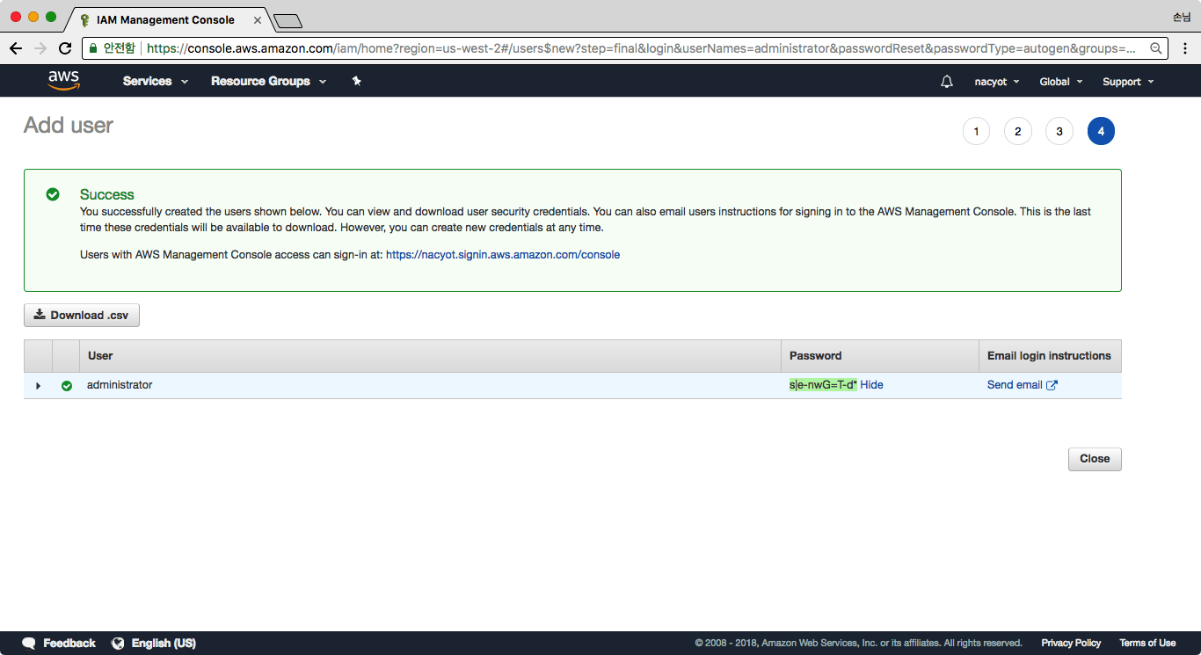Open the notifications bell icon
The width and height of the screenshot is (1201, 655).
tap(947, 82)
